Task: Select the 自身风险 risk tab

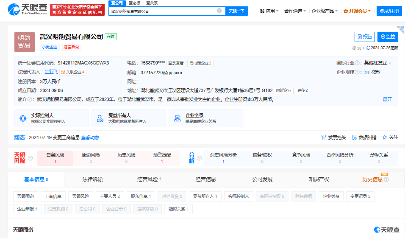Action: tap(55, 158)
